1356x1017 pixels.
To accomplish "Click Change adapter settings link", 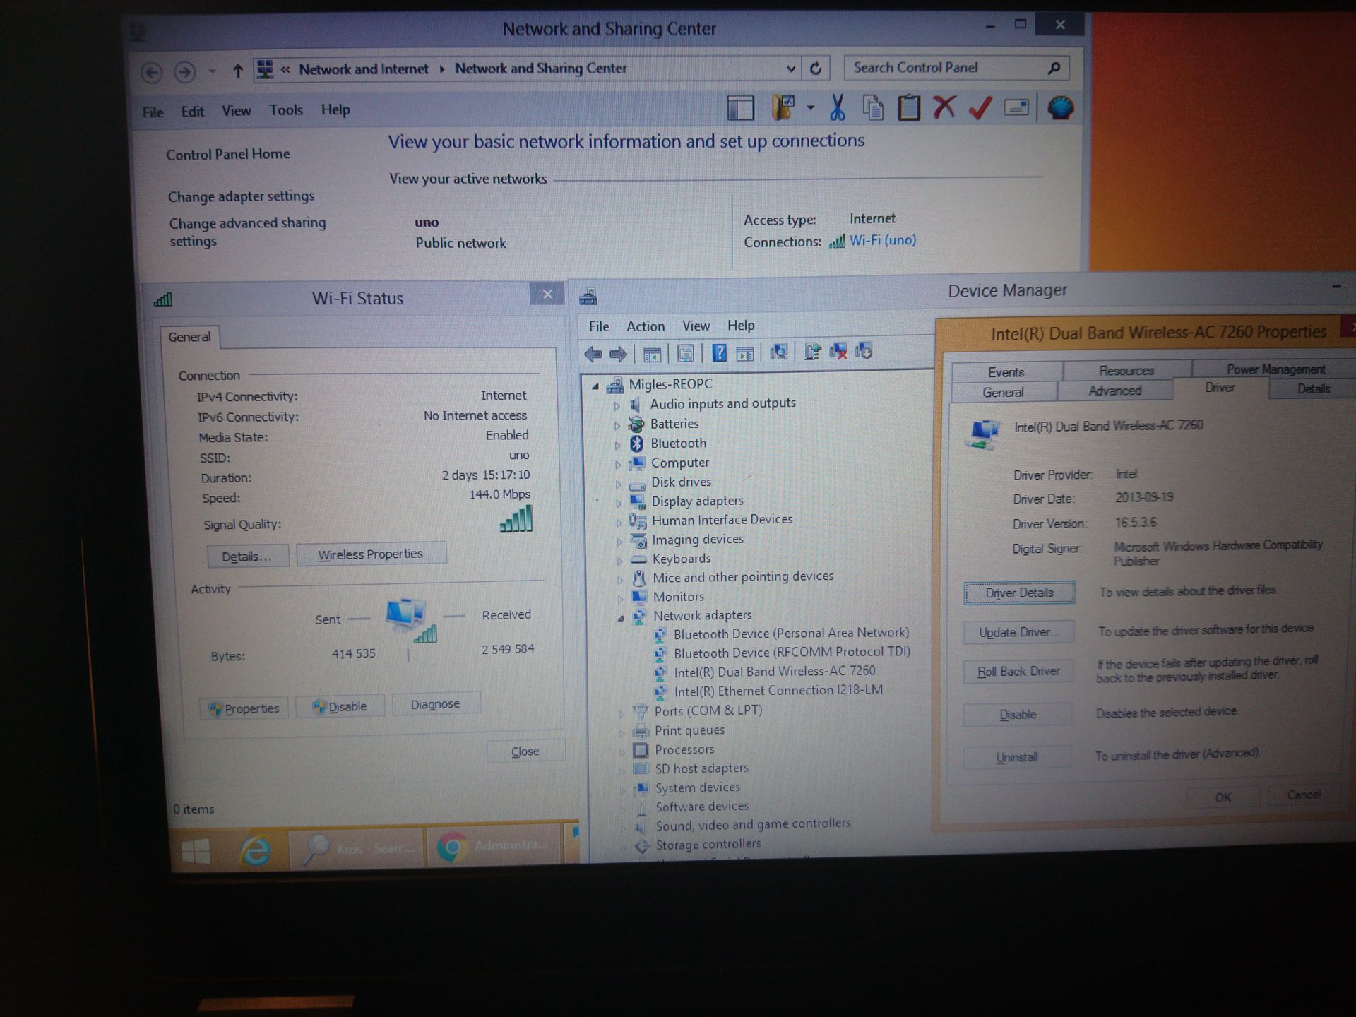I will (241, 196).
